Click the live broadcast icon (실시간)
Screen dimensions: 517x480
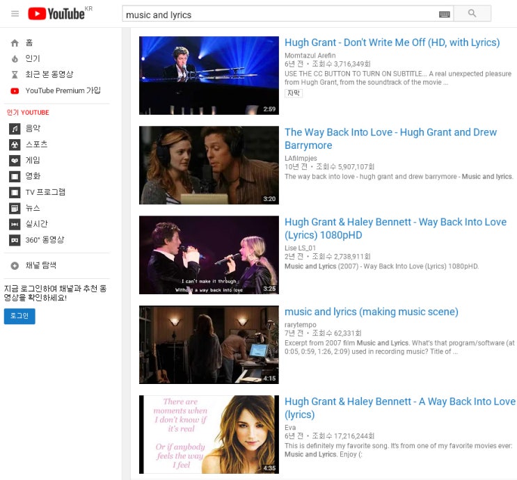15,224
